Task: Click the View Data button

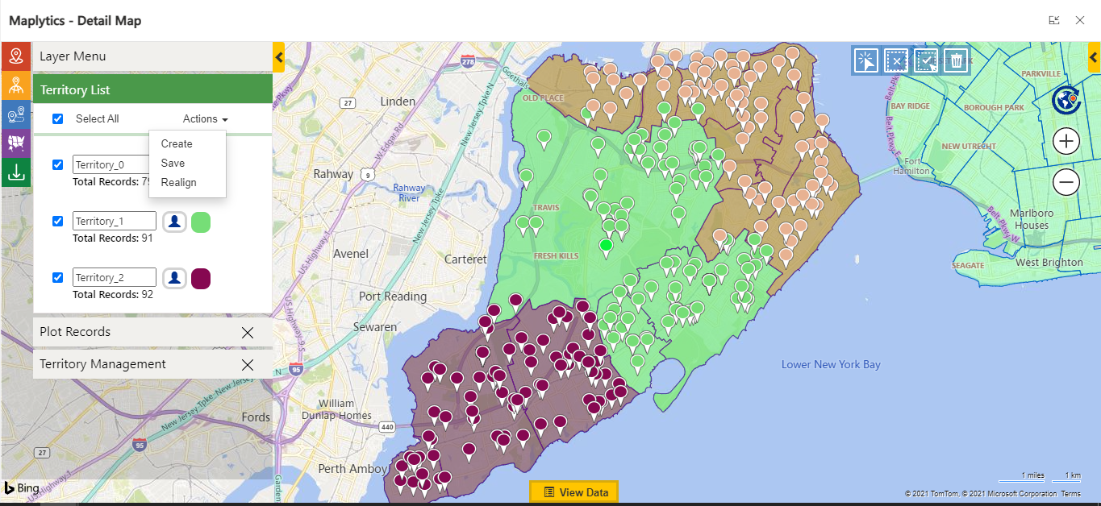Action: (x=574, y=492)
